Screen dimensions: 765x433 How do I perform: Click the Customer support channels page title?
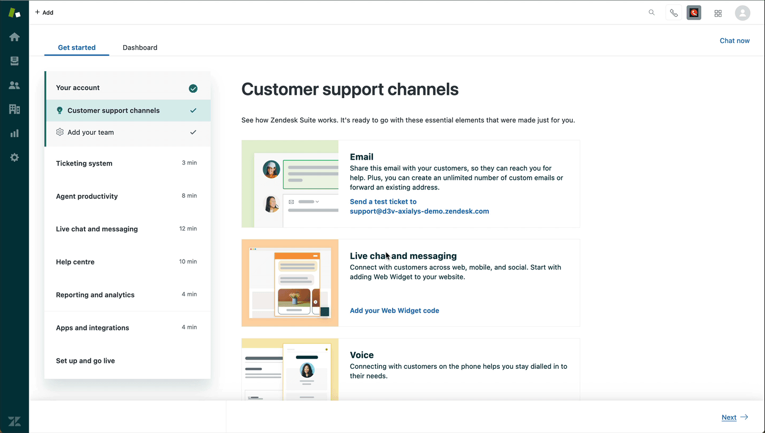tap(350, 89)
